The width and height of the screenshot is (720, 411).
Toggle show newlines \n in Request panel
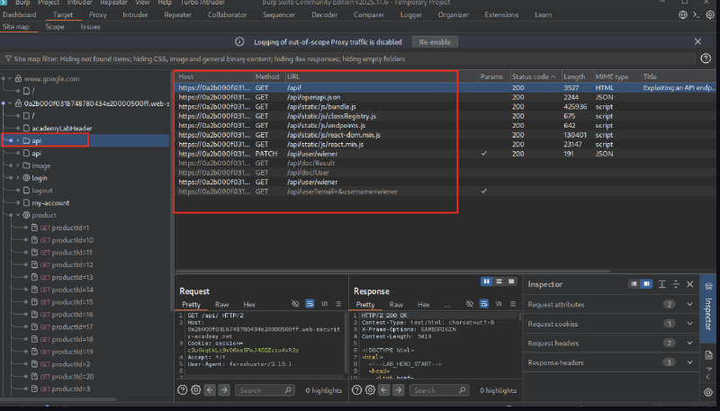(325, 304)
